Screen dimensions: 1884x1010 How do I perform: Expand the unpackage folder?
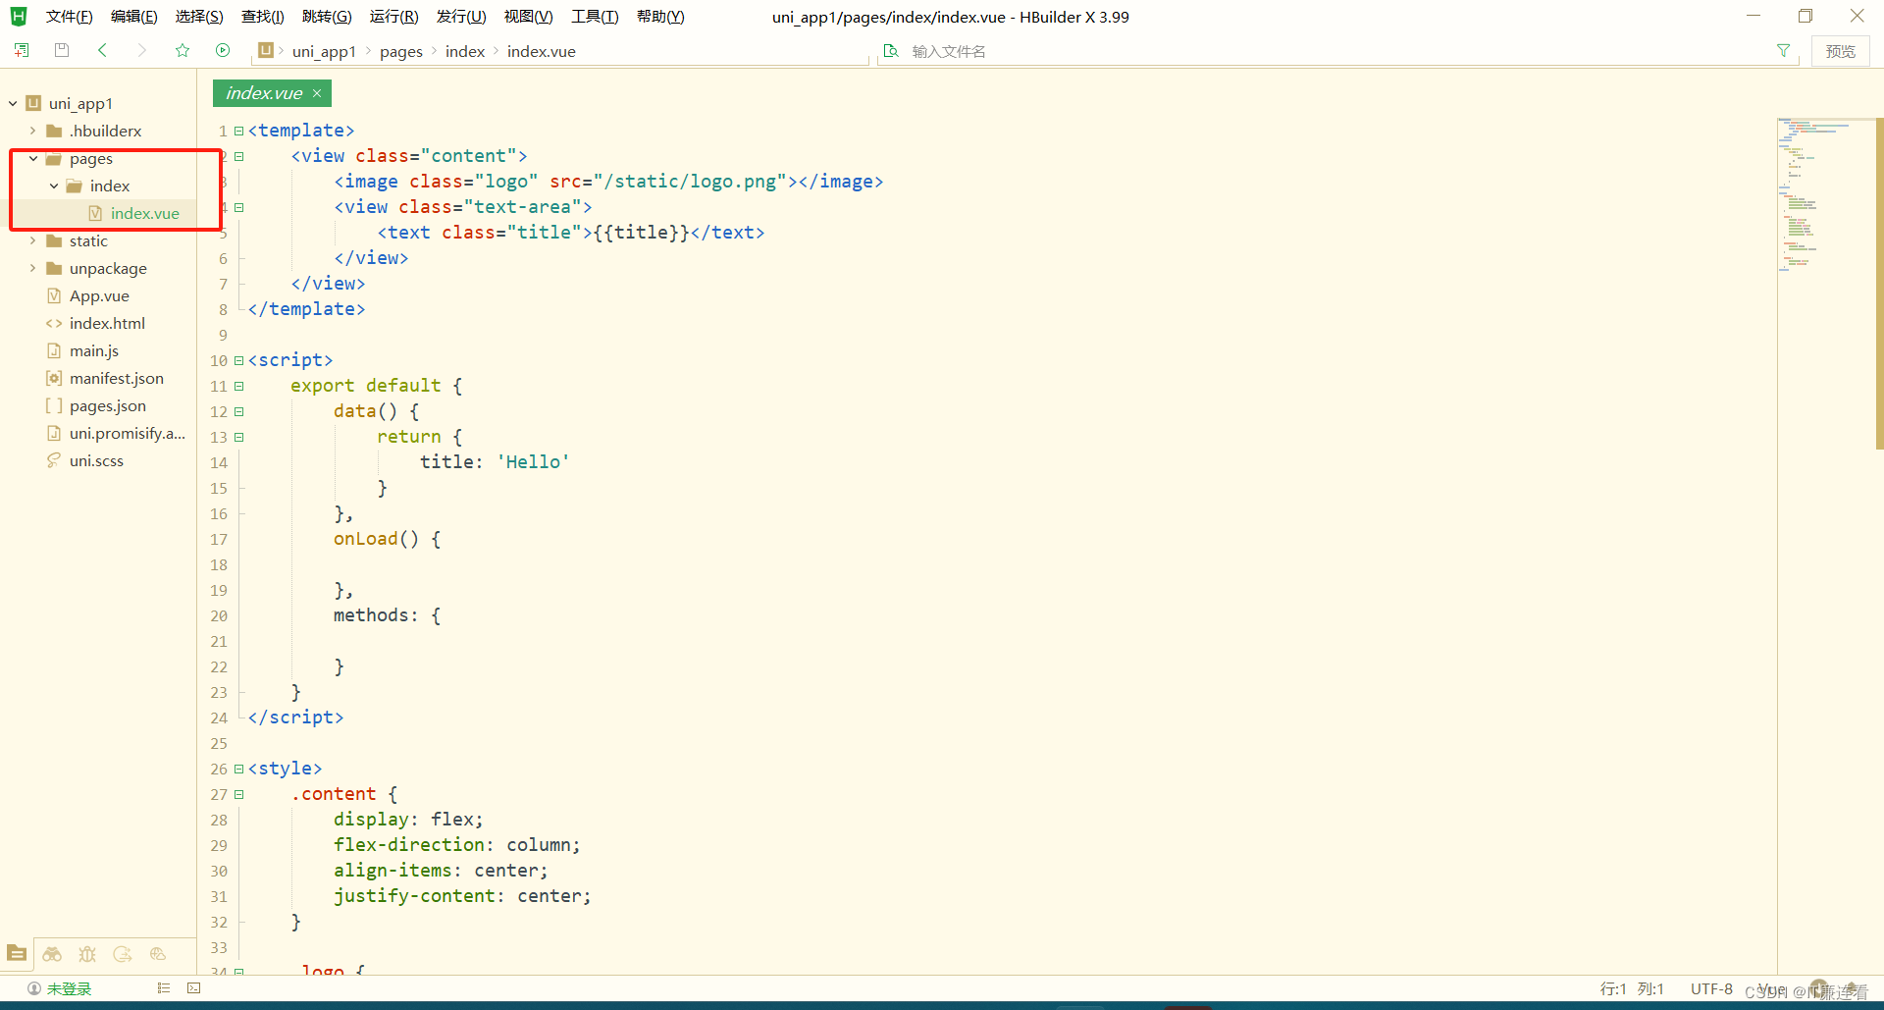[33, 268]
